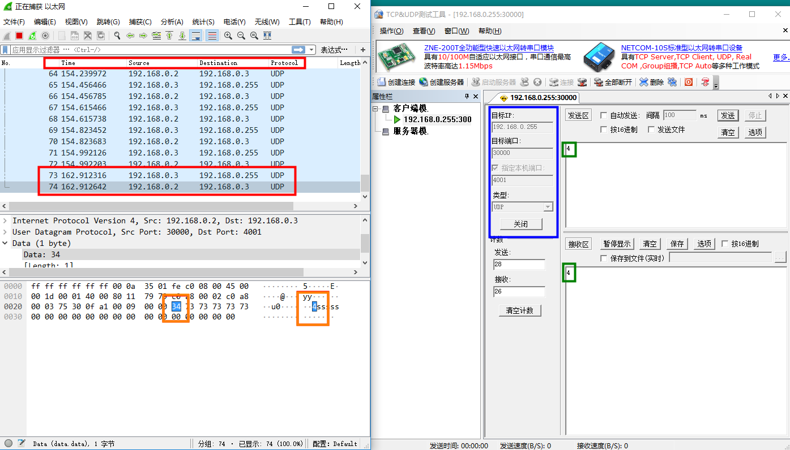Click the 清空计数 button
Image resolution: width=790 pixels, height=450 pixels.
519,310
